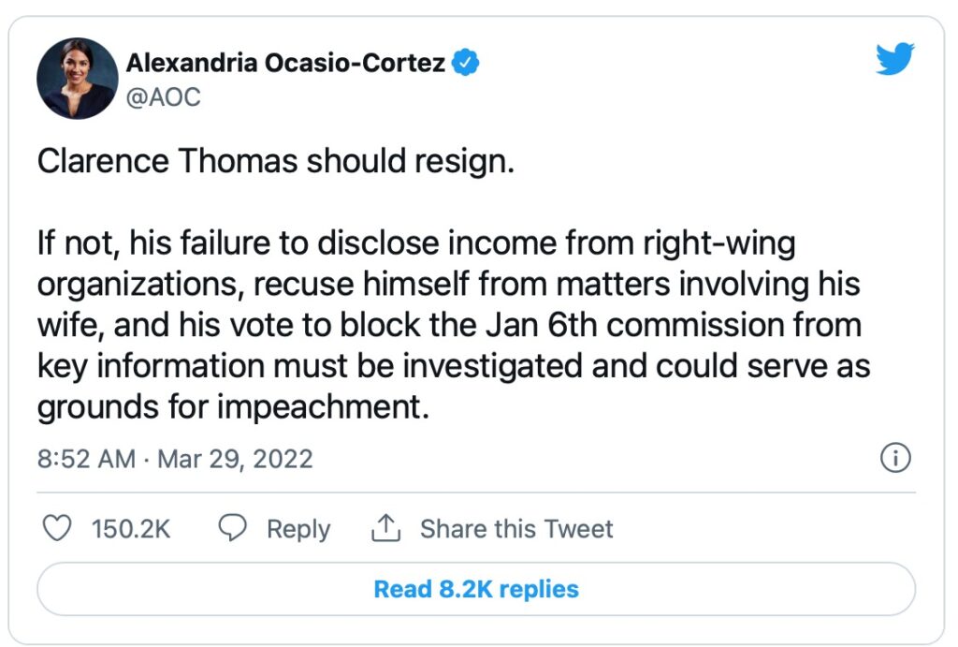Click the share upload arrow icon
Image resolution: width=958 pixels, height=647 pixels.
[x=385, y=529]
